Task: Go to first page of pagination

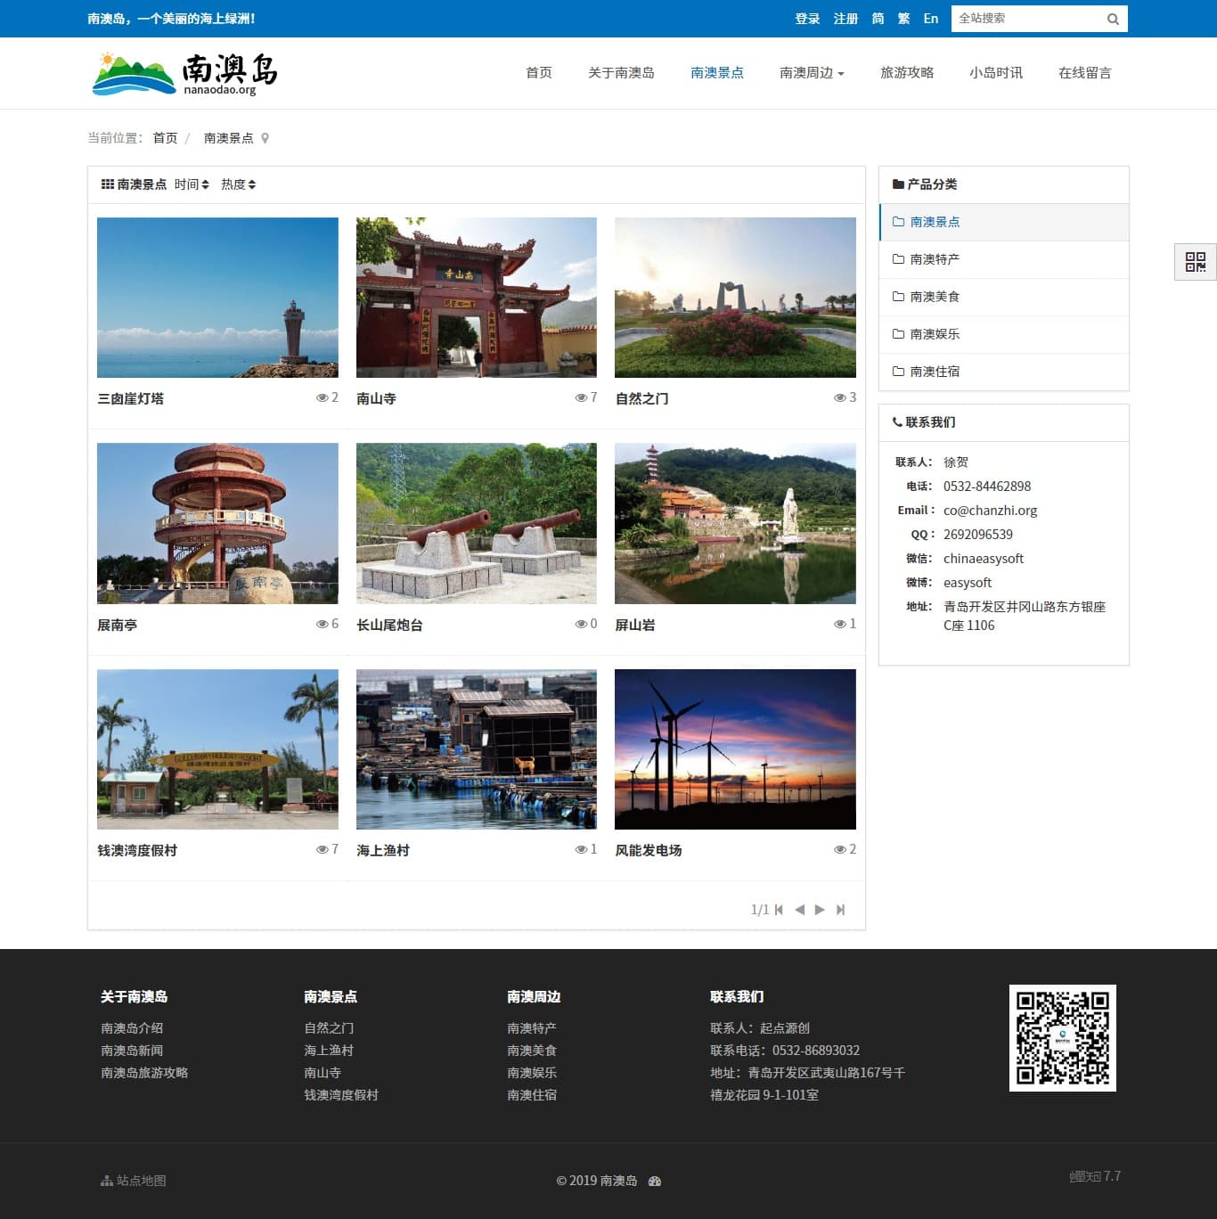Action: 779,910
